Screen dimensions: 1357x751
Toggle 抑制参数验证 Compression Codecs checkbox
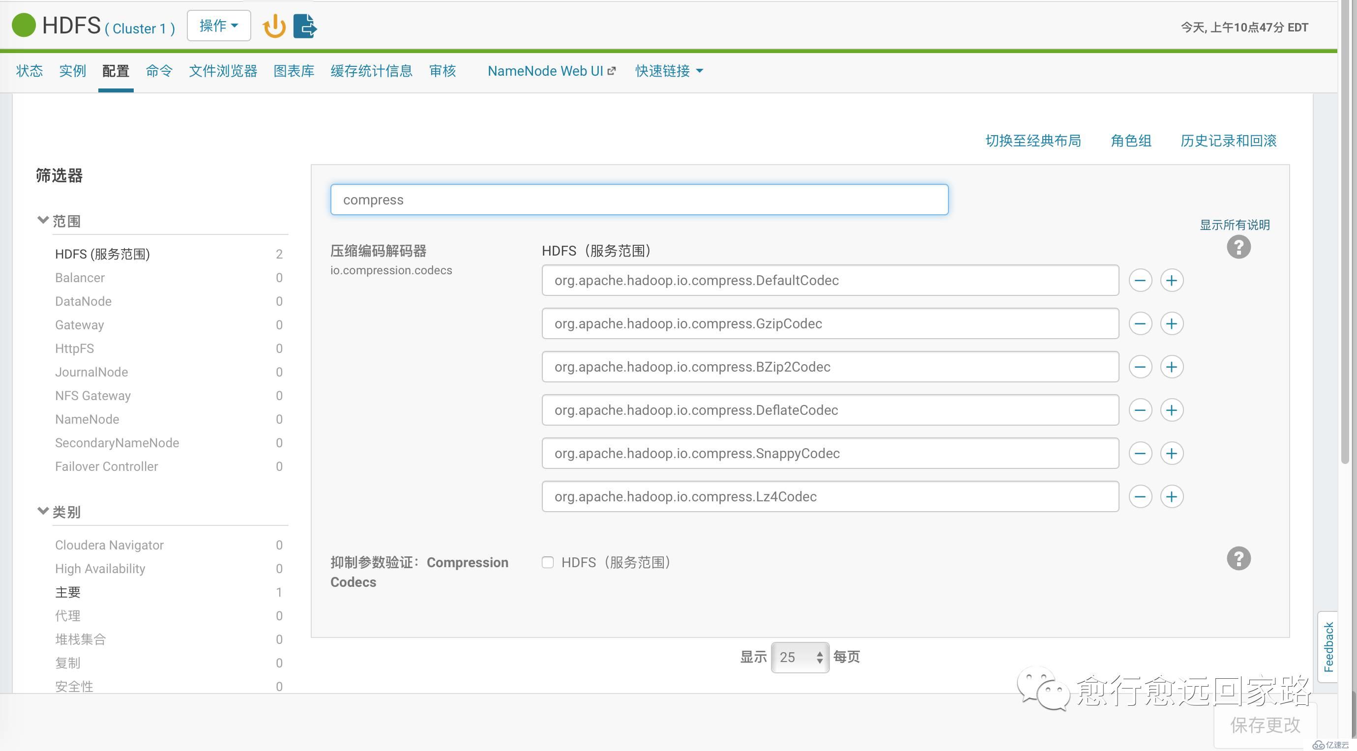pos(547,562)
